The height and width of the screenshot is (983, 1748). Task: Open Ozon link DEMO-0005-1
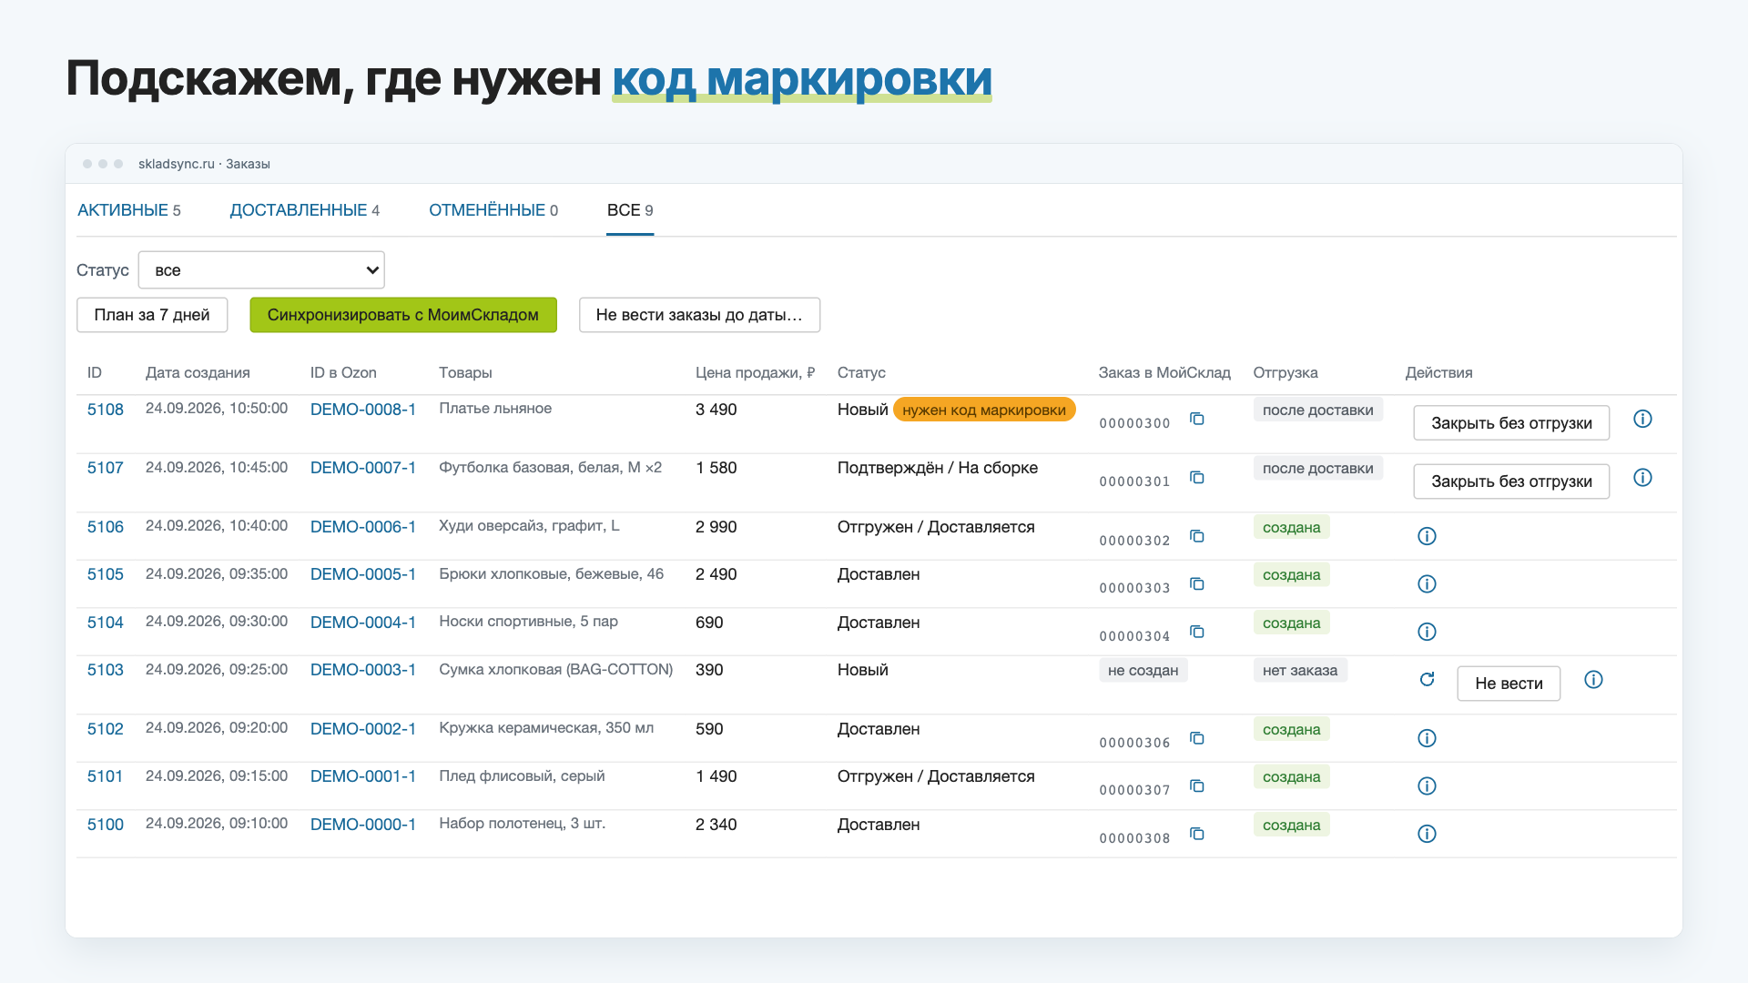click(363, 574)
